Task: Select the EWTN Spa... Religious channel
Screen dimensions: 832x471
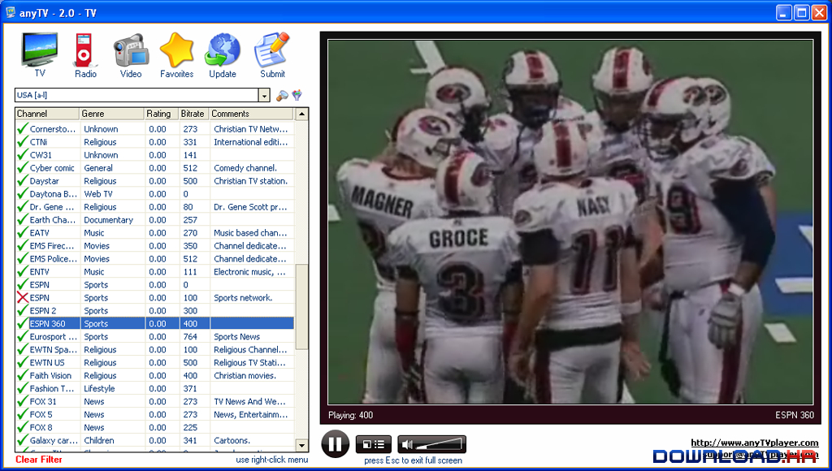Action: [155, 349]
